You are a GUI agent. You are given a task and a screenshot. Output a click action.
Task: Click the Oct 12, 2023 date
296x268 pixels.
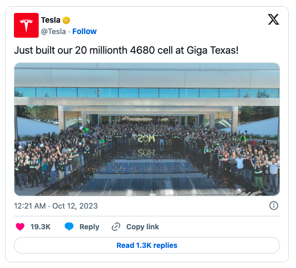point(75,206)
